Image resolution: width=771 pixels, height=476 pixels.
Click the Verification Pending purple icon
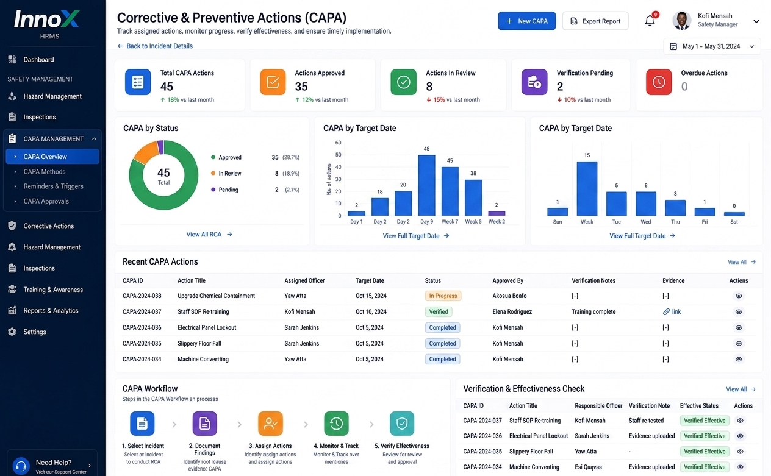coord(534,82)
